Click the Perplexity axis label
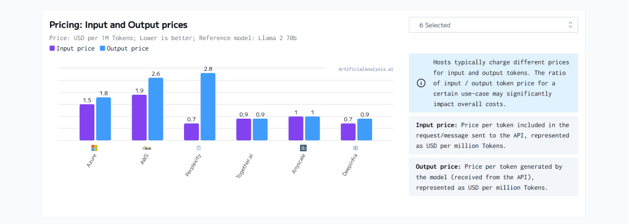The image size is (629, 224). pyautogui.click(x=193, y=165)
